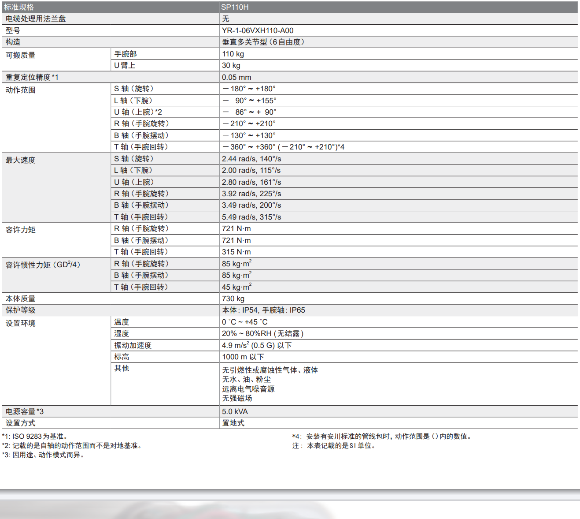580x519 pixels.
Task: Click the 动作范围 category label
Action: [21, 90]
